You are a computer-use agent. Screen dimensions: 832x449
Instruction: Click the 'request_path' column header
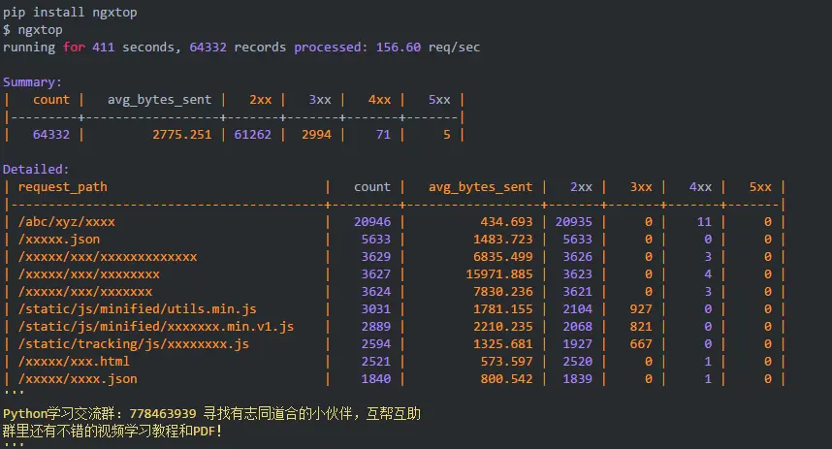point(63,187)
